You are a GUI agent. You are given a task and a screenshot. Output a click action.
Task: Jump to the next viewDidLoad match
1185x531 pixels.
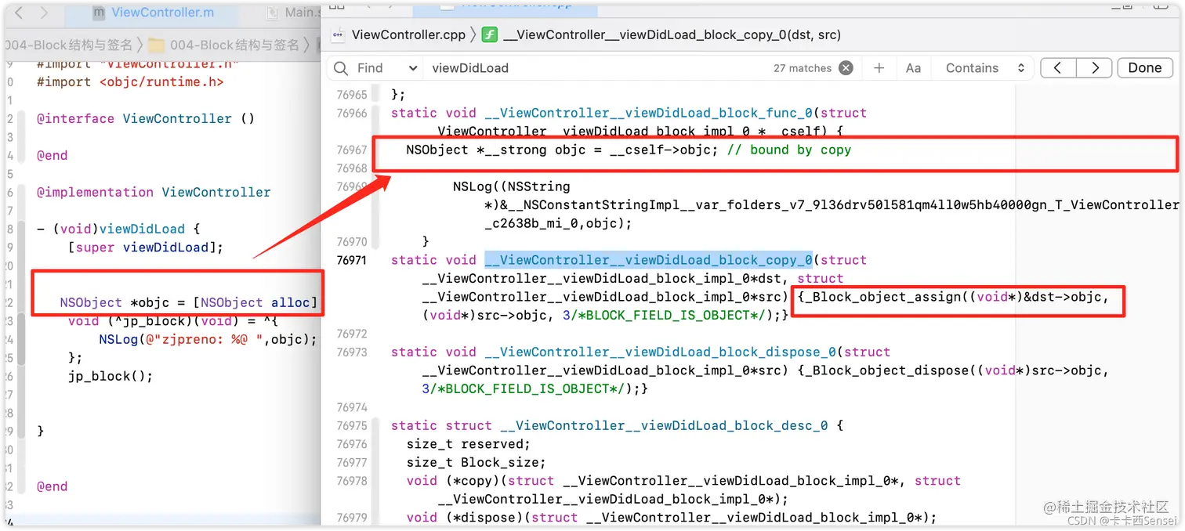[1094, 68]
